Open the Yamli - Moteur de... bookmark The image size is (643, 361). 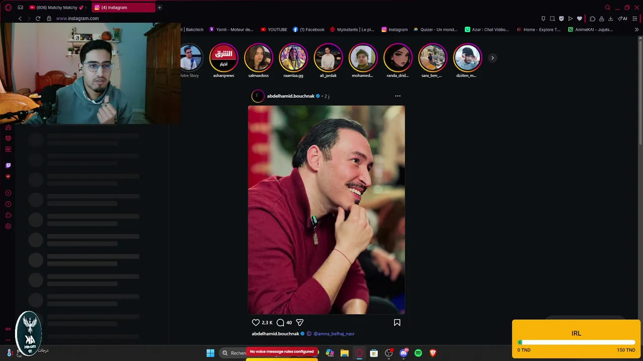pyautogui.click(x=231, y=30)
